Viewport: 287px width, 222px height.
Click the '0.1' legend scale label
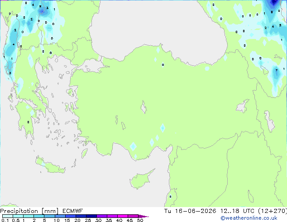pos(5,220)
